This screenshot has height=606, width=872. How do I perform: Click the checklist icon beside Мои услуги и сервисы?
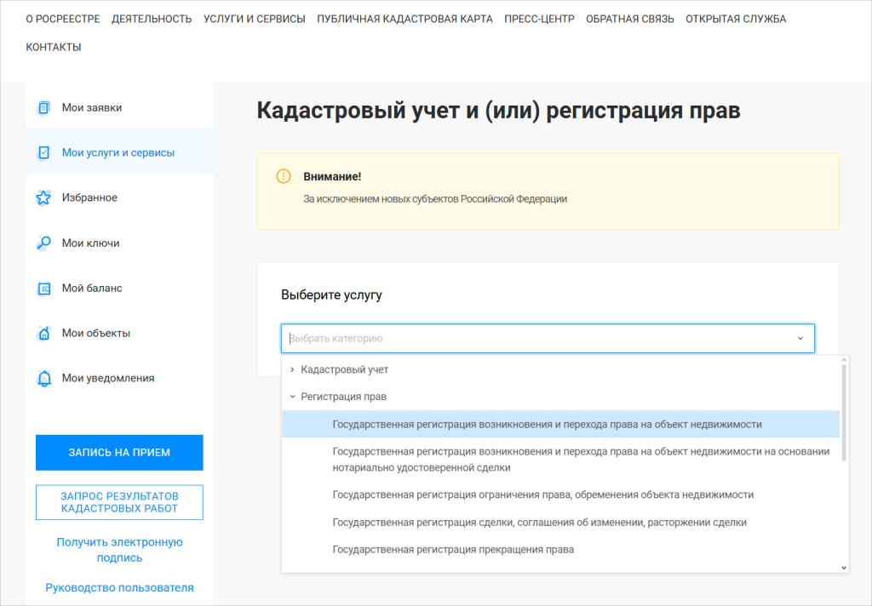pos(43,153)
